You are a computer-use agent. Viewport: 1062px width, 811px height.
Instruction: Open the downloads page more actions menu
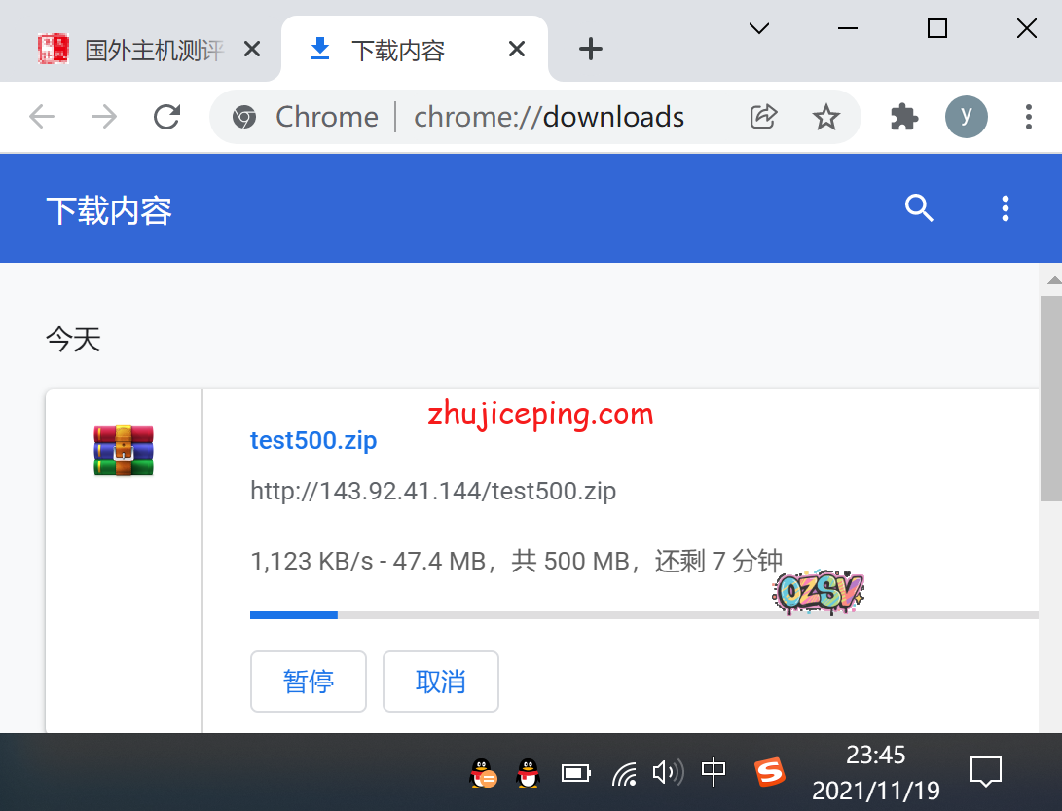point(1006,207)
